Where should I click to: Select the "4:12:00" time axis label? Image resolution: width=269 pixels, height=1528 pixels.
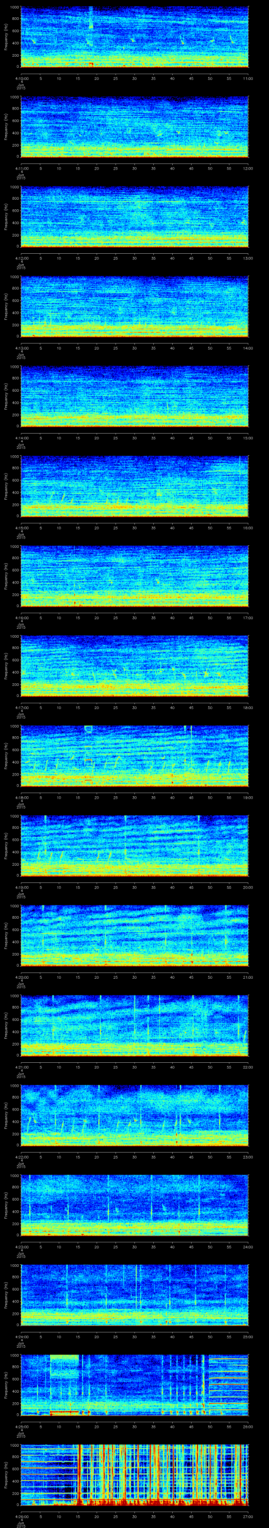pos(21,258)
